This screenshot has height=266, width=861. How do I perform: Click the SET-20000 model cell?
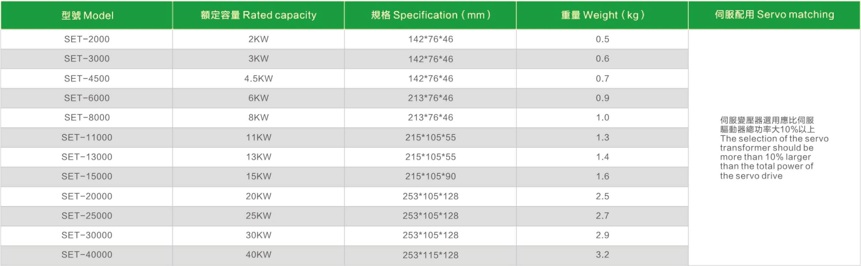click(87, 196)
